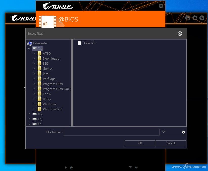Select the Intel folder label
Image resolution: width=208 pixels, height=171 pixels.
(46, 74)
